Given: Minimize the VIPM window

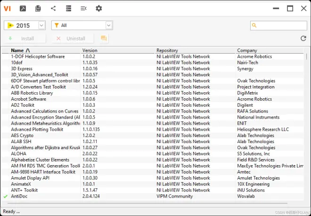Looking at the screenshot, I should pos(276,8).
